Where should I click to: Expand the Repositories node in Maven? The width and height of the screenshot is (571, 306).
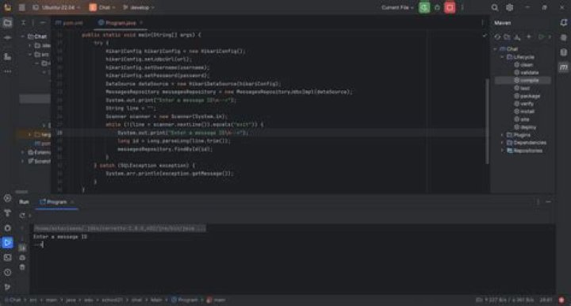point(503,151)
